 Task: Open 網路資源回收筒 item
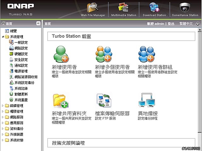(x=26, y=77)
